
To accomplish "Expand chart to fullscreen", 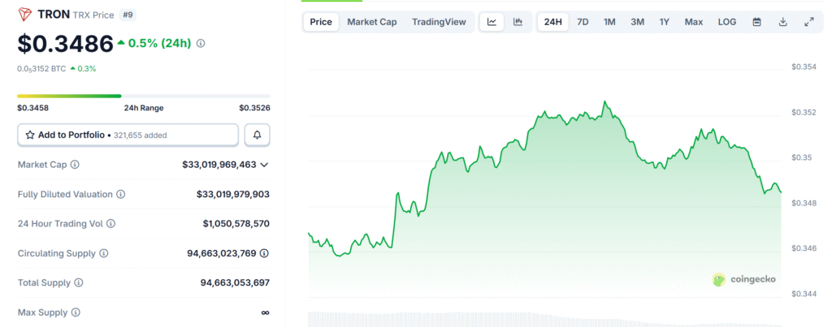I will click(x=808, y=22).
